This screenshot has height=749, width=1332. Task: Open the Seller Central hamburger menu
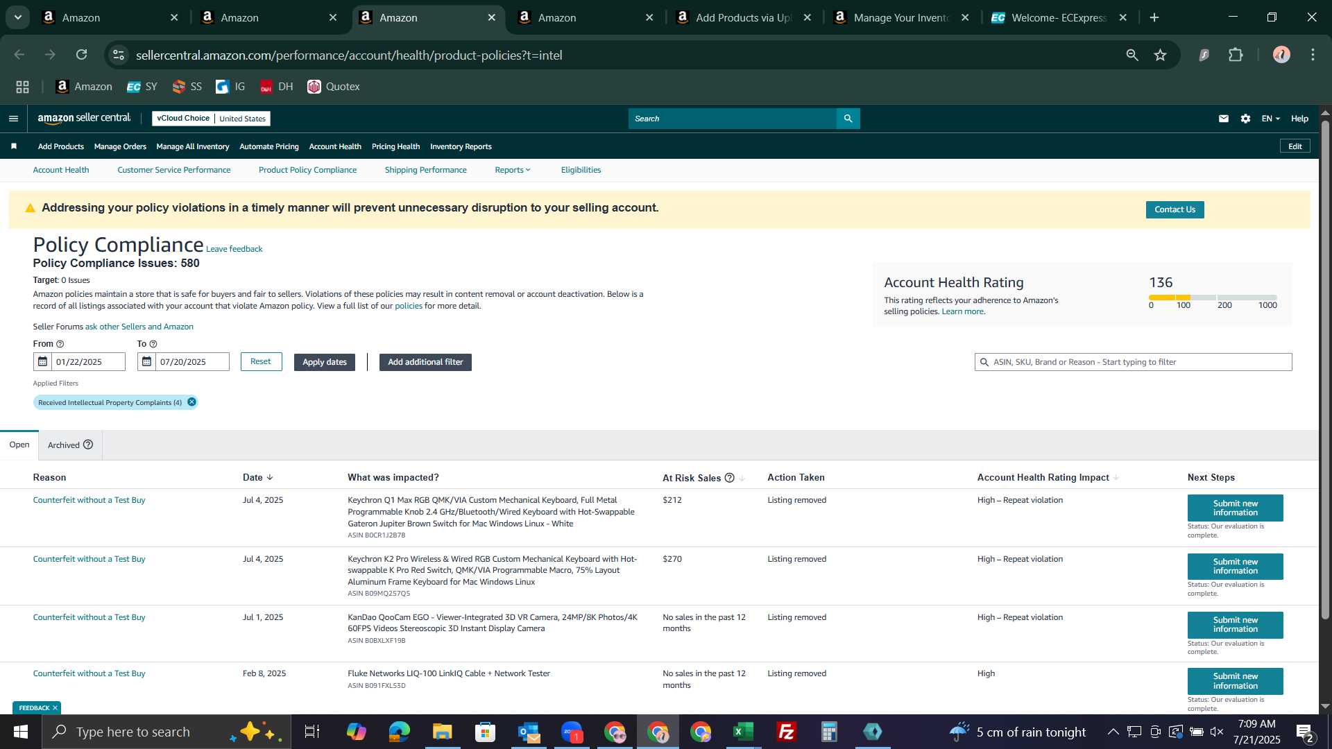pos(13,119)
